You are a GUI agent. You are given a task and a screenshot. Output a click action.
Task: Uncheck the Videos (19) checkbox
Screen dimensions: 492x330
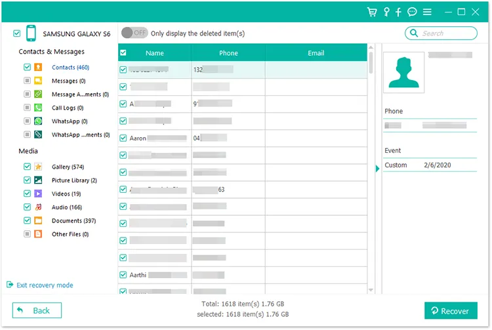27,194
